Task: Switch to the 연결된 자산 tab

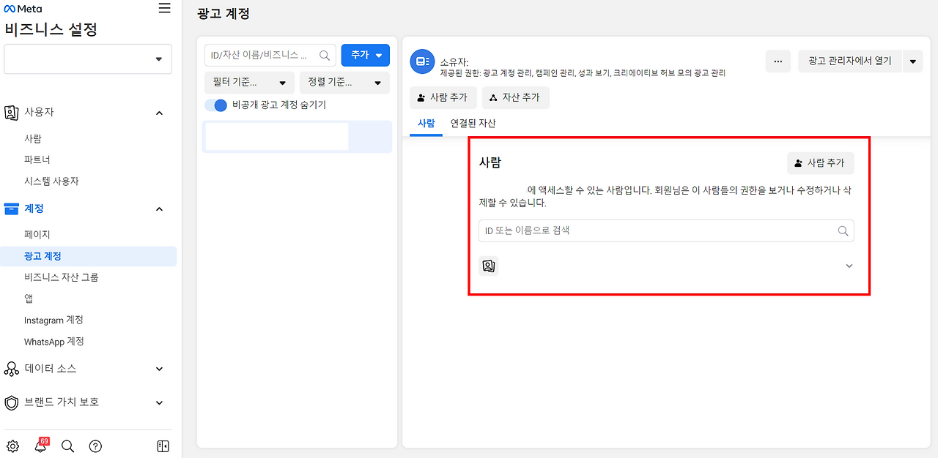Action: 473,123
